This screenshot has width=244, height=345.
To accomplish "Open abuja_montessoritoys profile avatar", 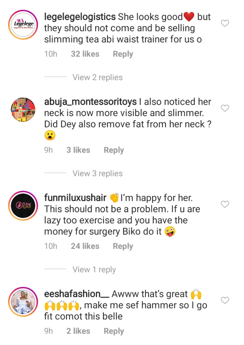I will pyautogui.click(x=24, y=110).
